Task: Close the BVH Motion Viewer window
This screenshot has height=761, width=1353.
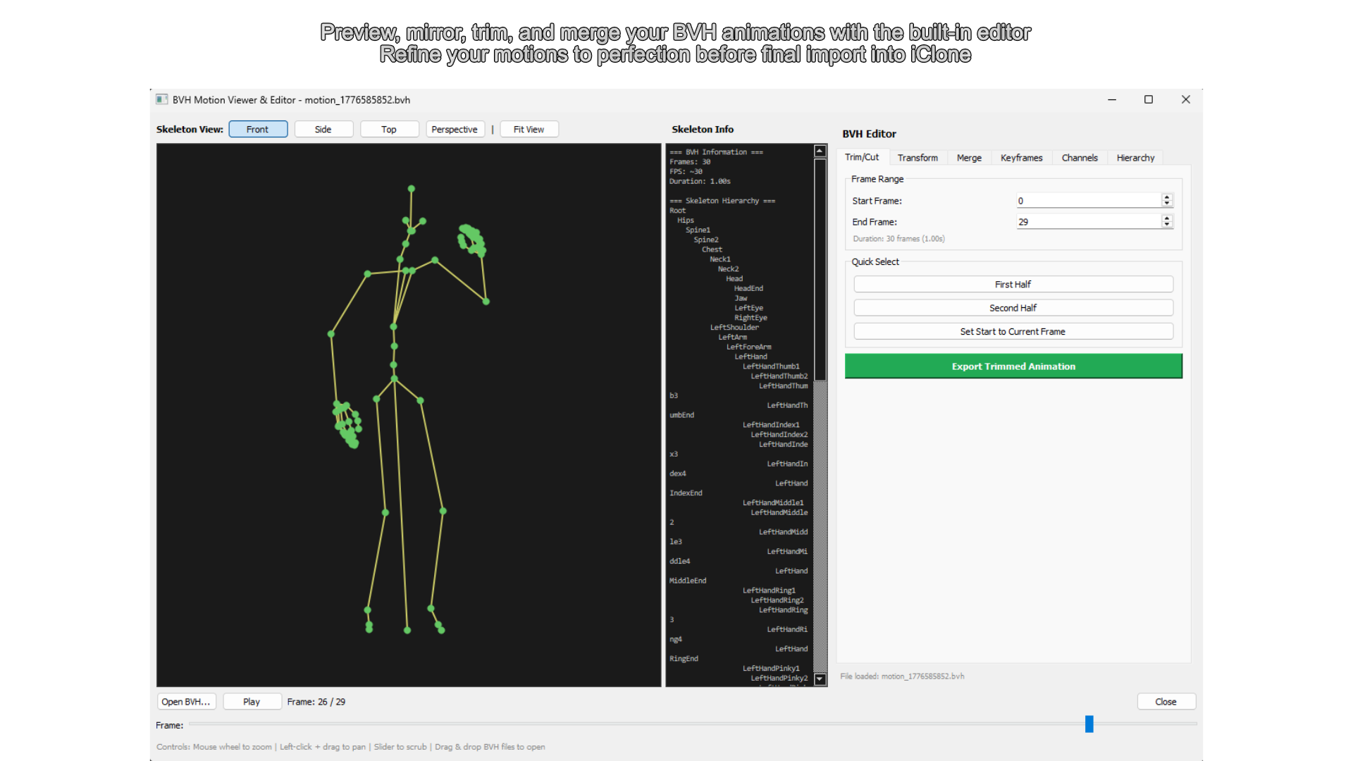Action: point(1186,99)
